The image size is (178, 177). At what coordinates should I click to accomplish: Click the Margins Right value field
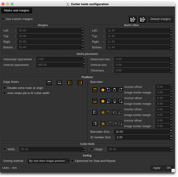49,42
